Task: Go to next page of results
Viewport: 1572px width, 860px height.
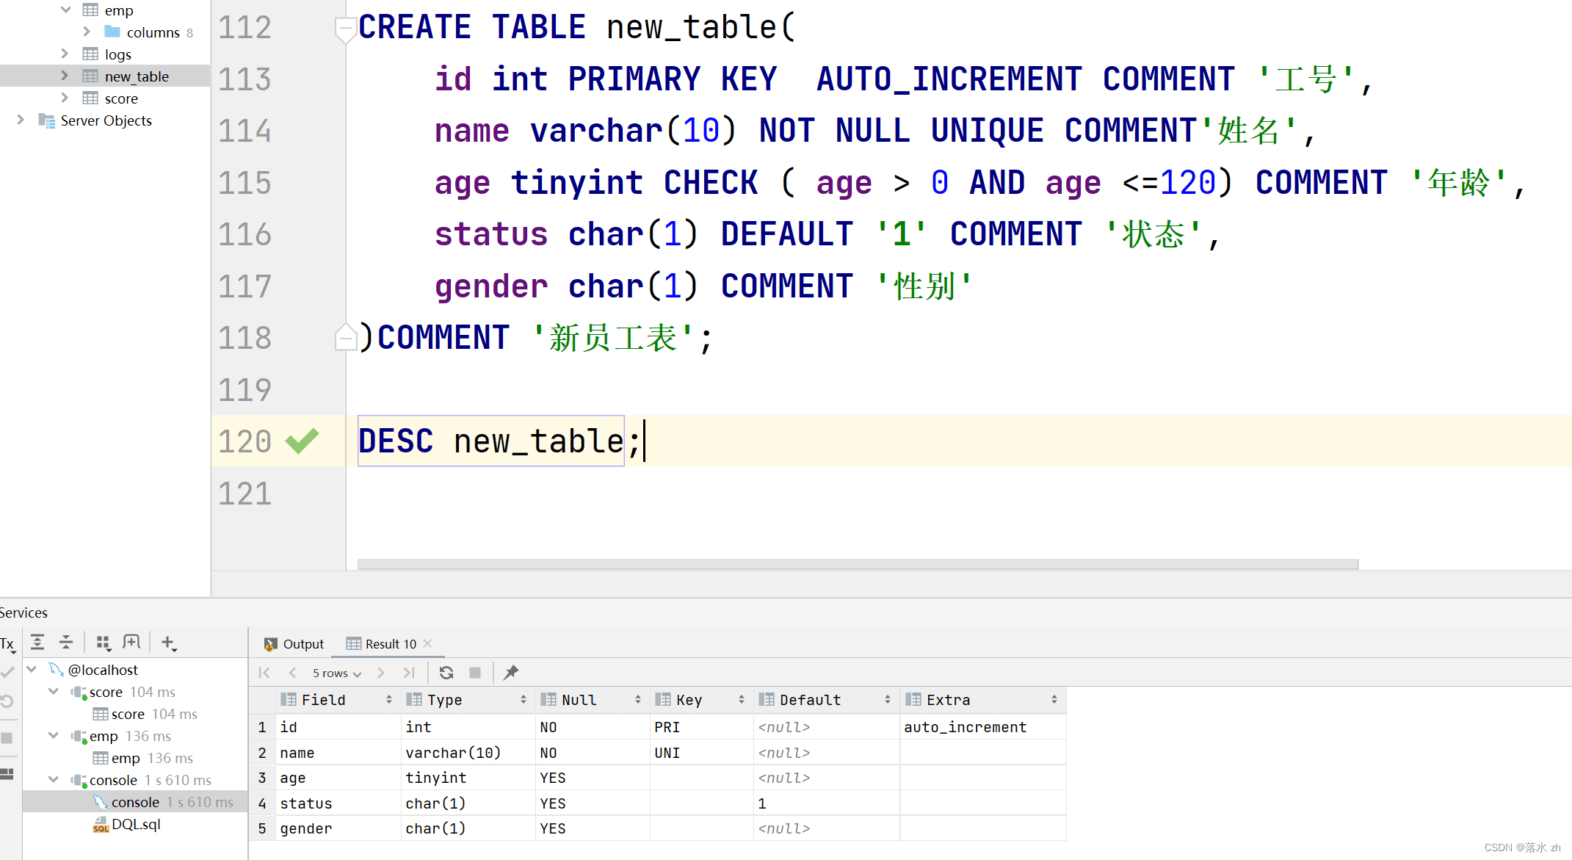Action: click(380, 673)
